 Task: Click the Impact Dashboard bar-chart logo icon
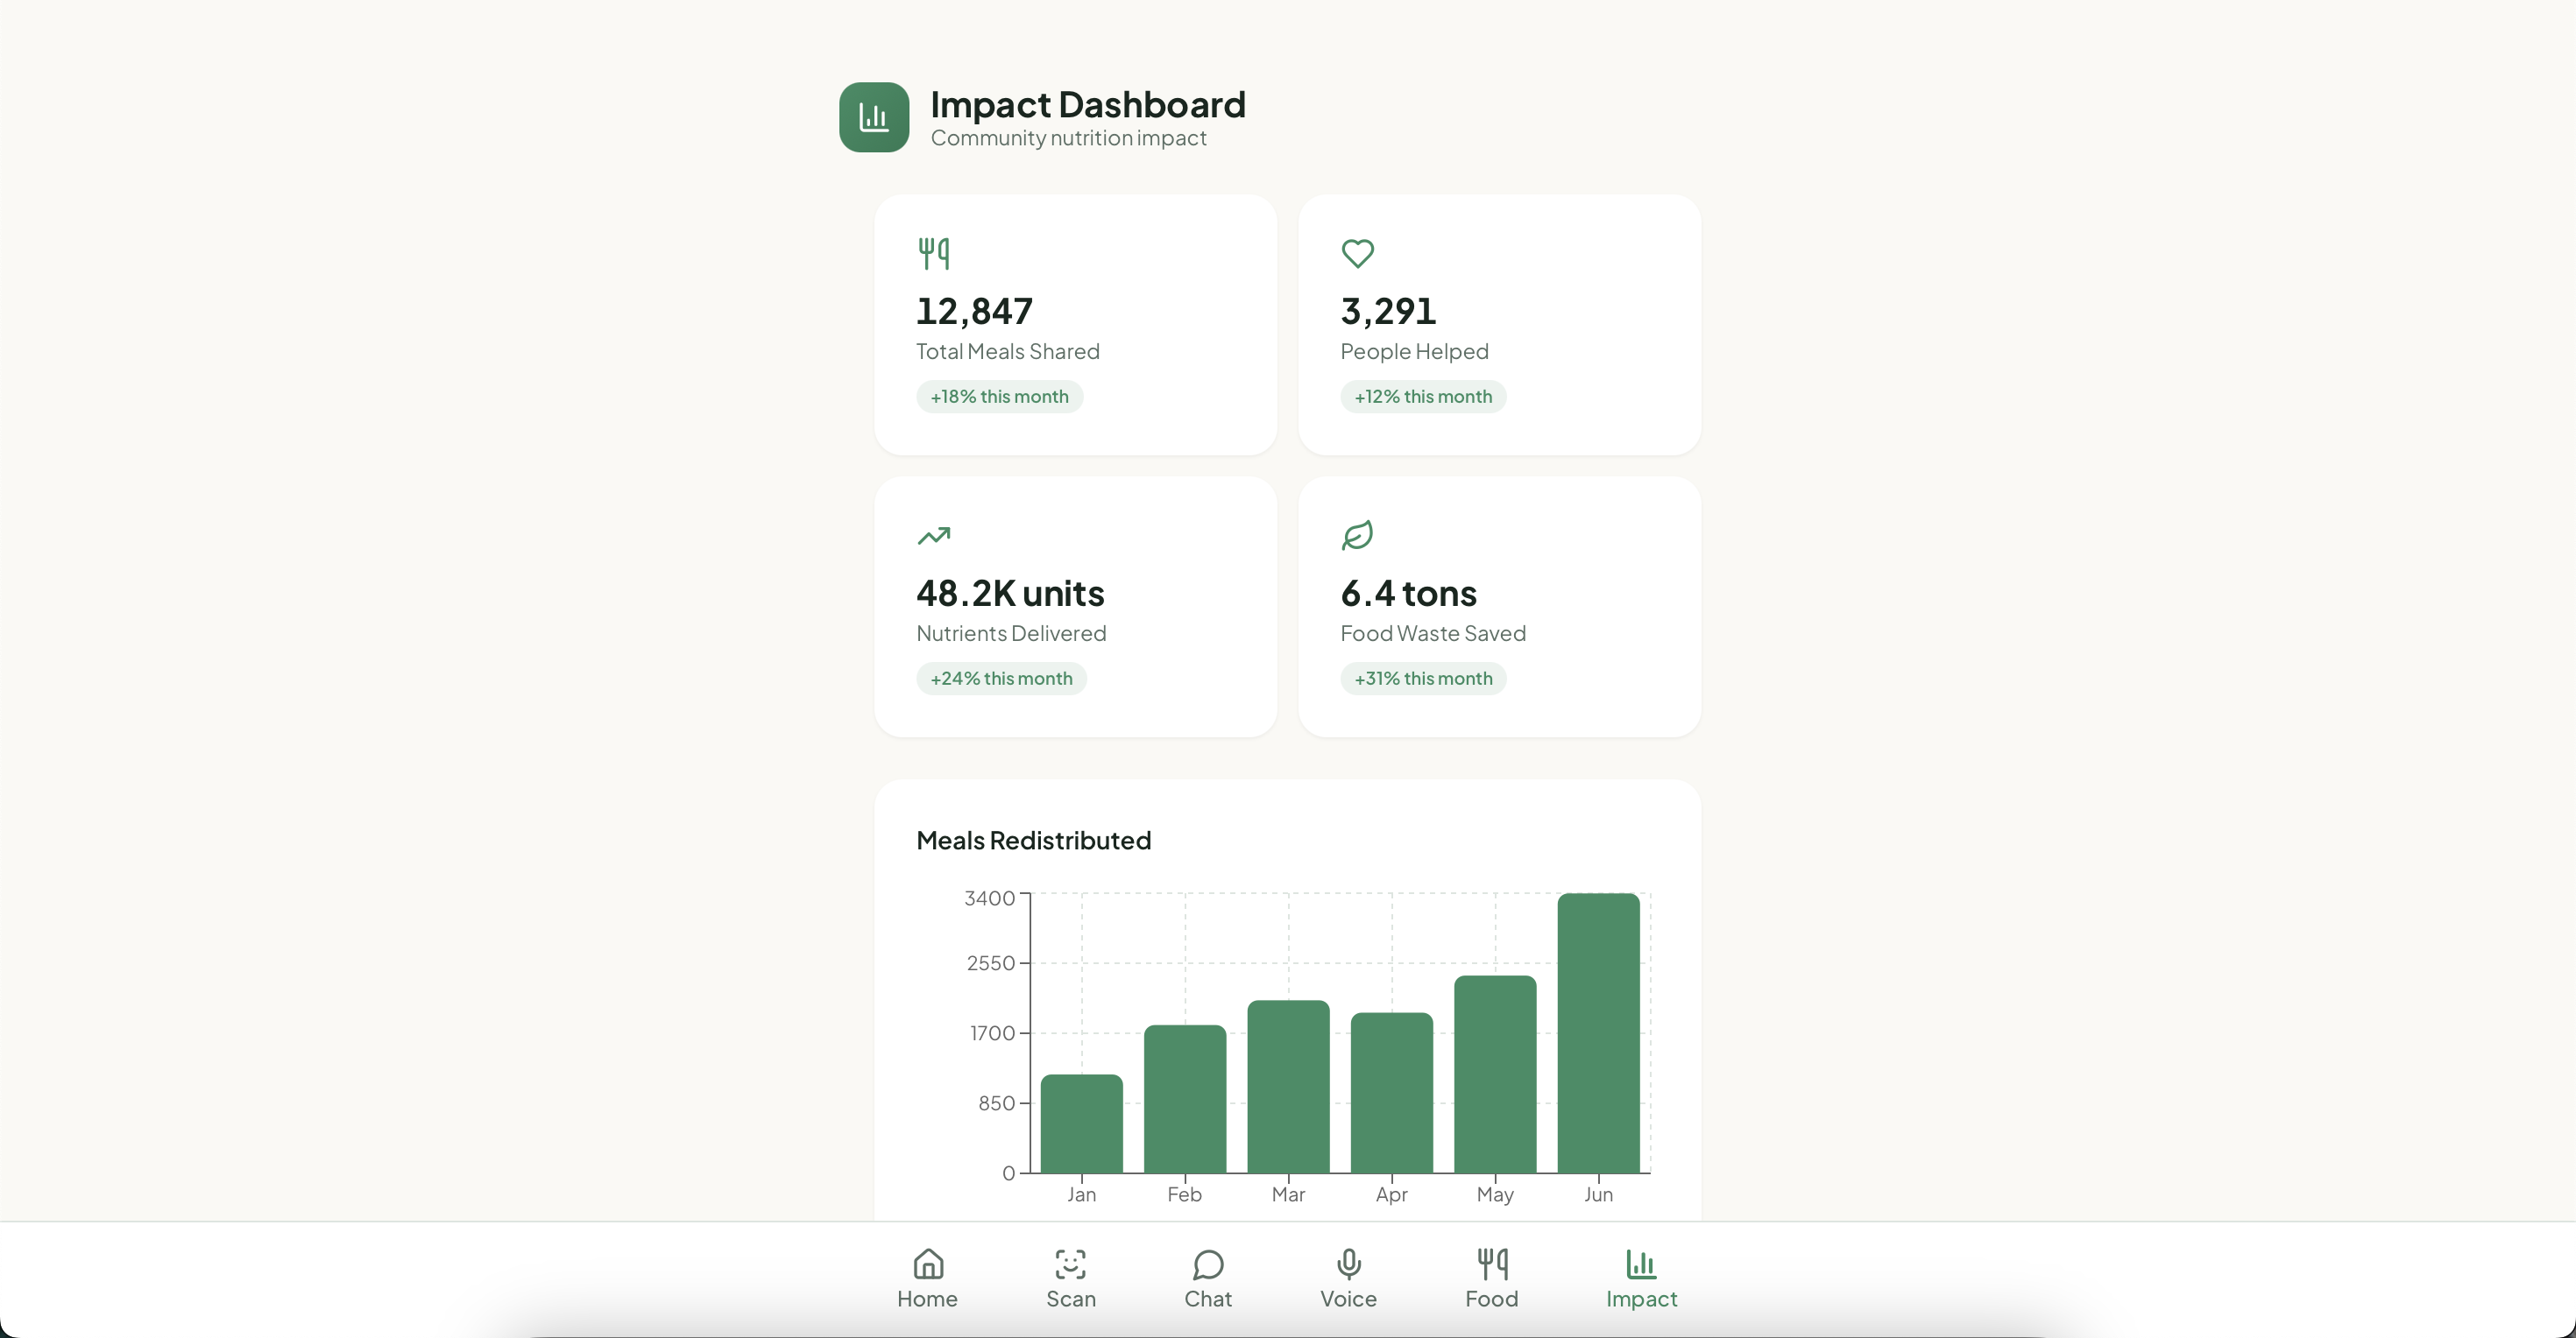873,117
